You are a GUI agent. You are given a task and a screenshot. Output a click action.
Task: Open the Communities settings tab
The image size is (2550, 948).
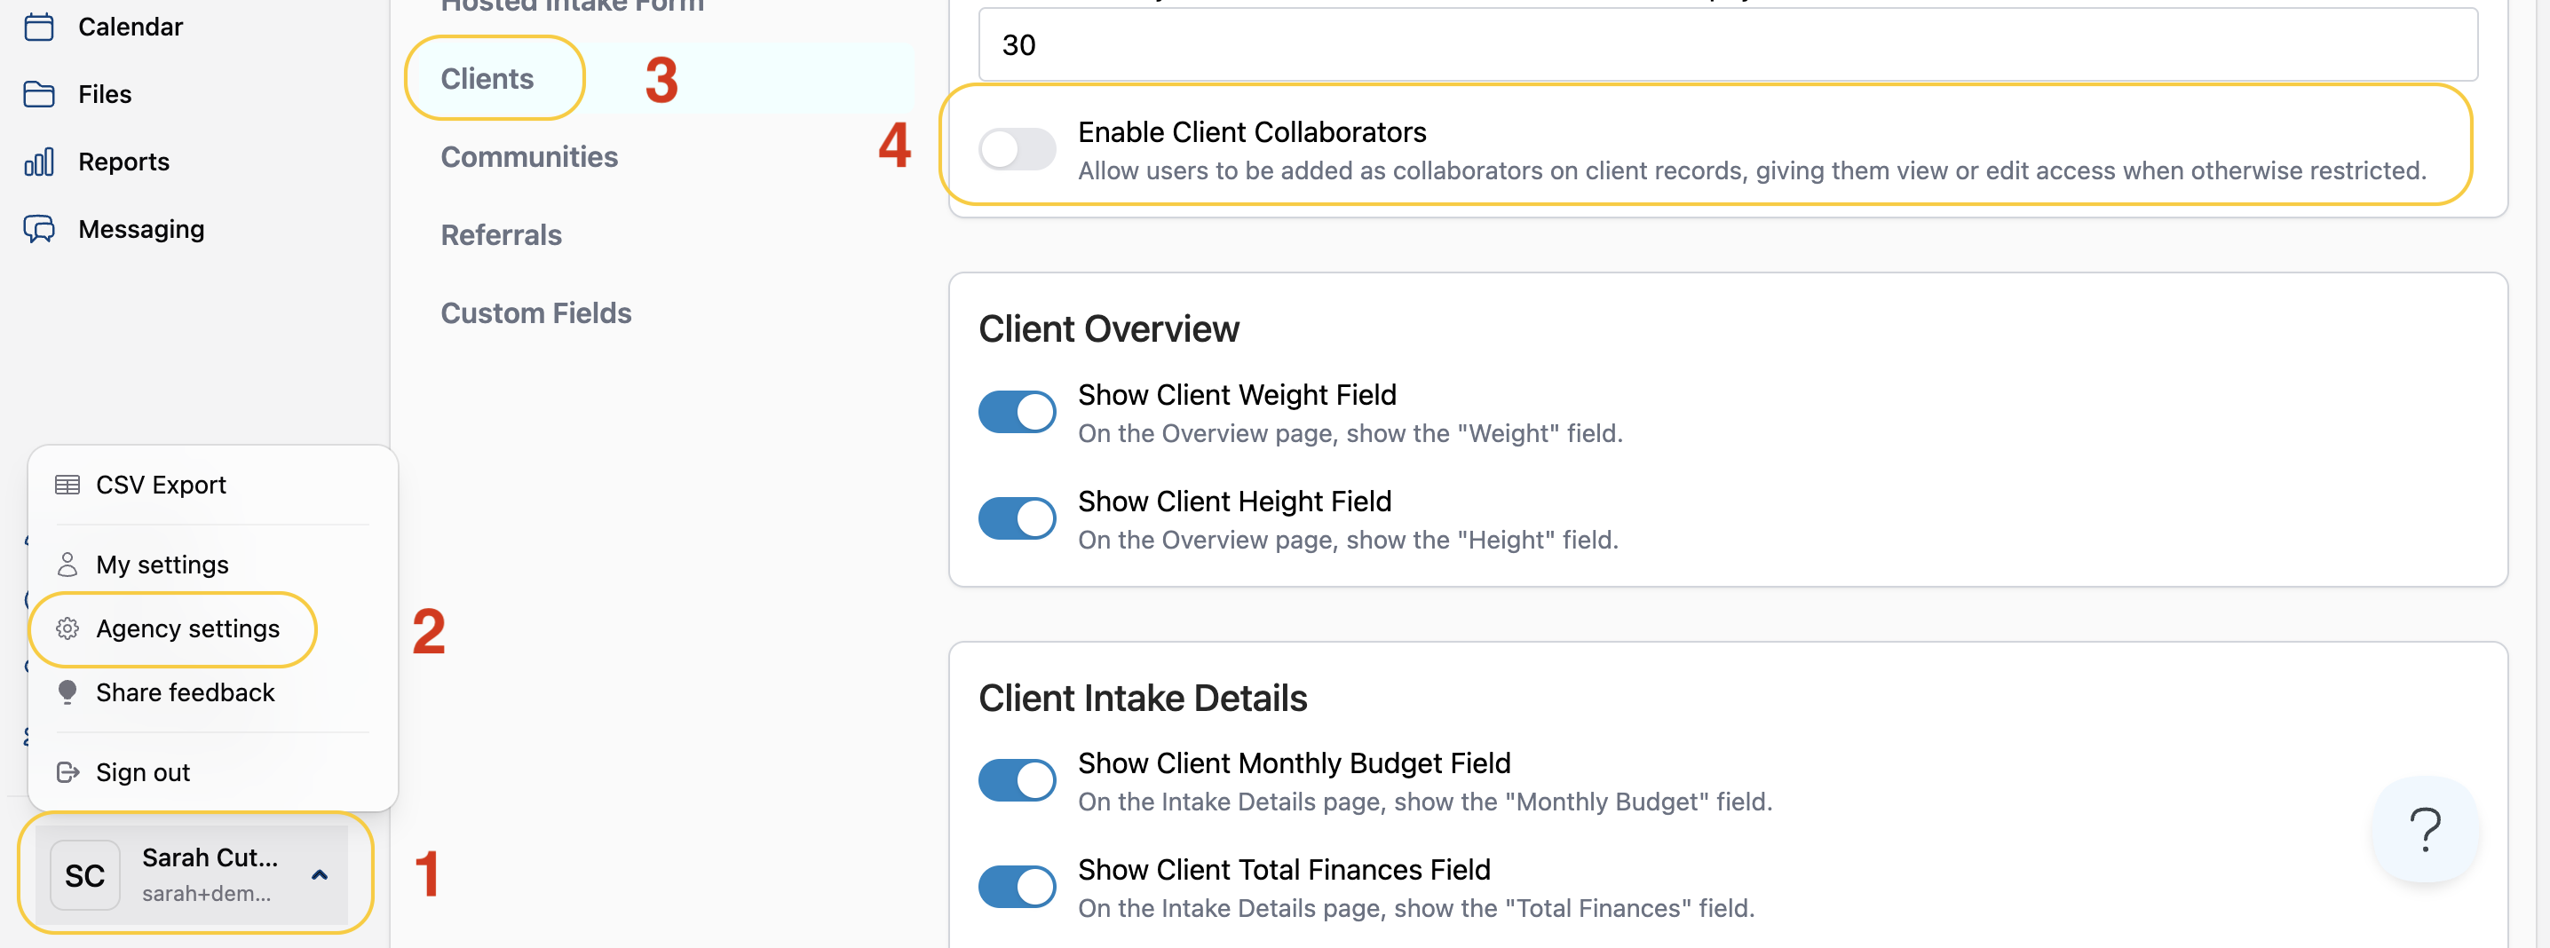(x=528, y=156)
